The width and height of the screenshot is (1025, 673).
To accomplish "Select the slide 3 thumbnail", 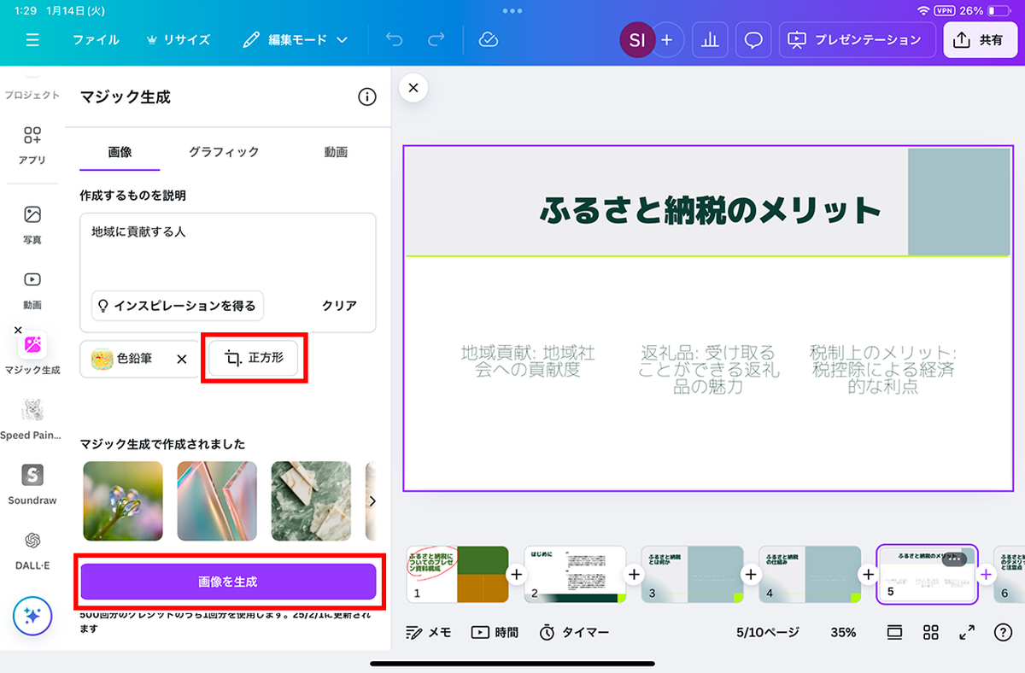I will [x=691, y=575].
